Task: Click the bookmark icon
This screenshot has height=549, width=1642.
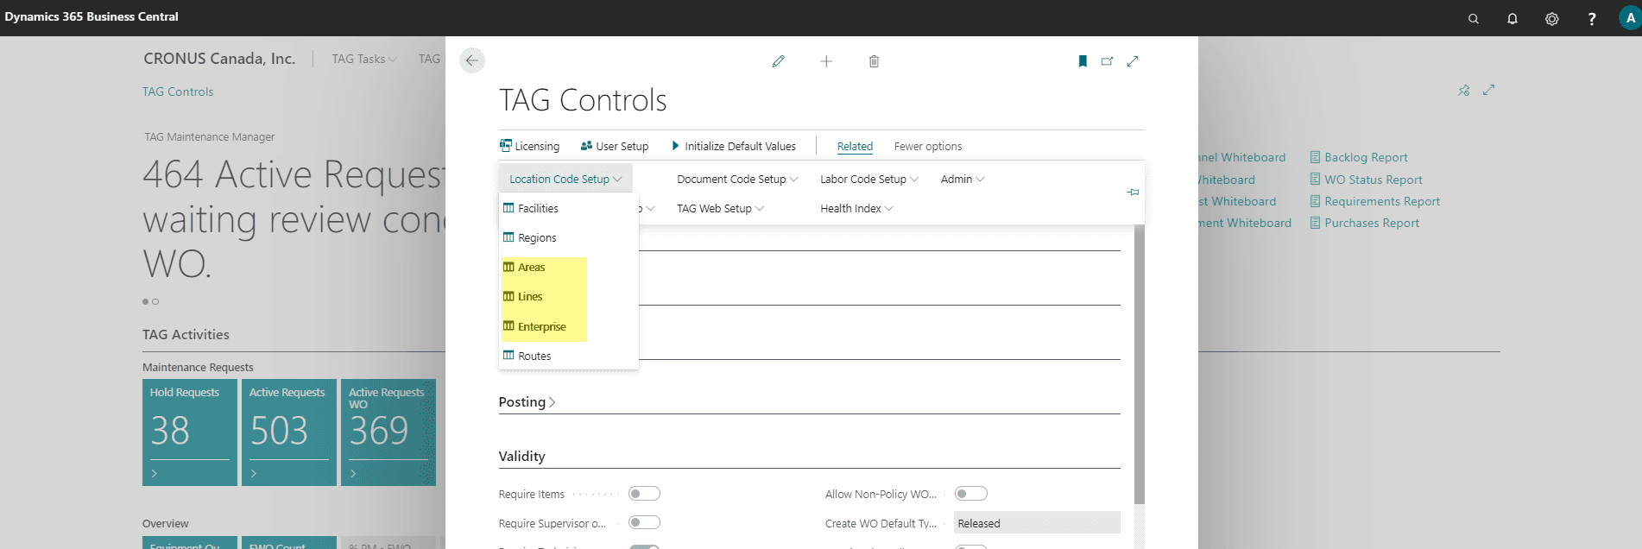Action: click(x=1083, y=61)
